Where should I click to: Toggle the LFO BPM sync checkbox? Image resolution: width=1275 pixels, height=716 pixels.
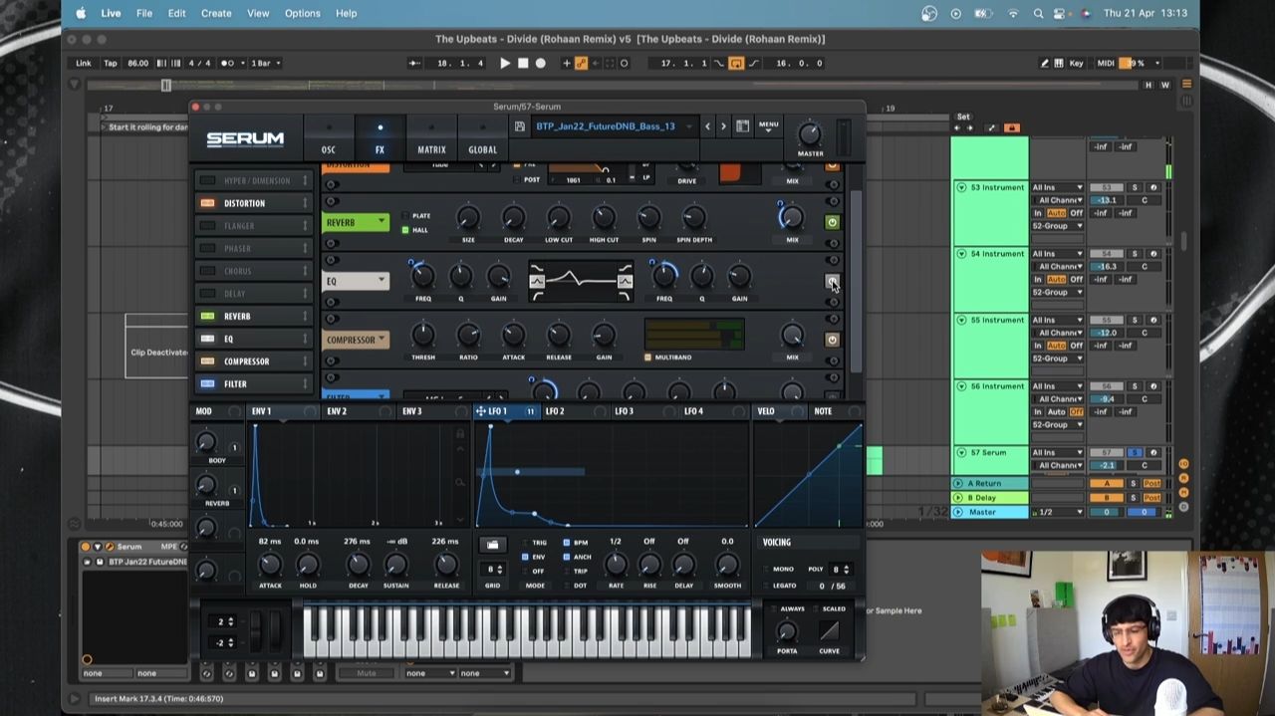566,543
